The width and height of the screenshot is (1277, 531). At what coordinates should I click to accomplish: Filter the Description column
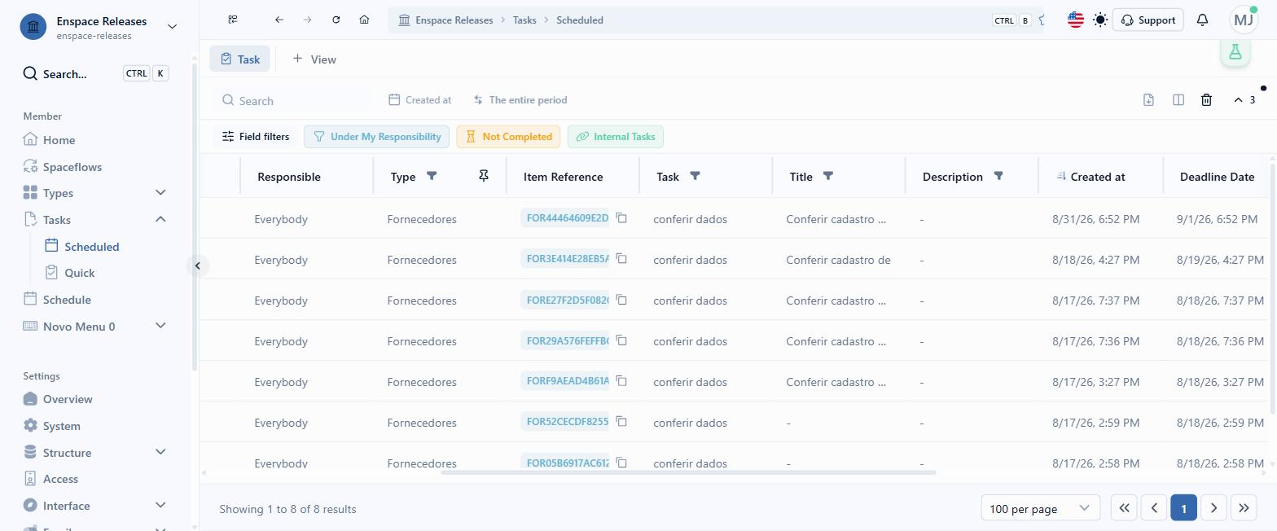tap(998, 176)
